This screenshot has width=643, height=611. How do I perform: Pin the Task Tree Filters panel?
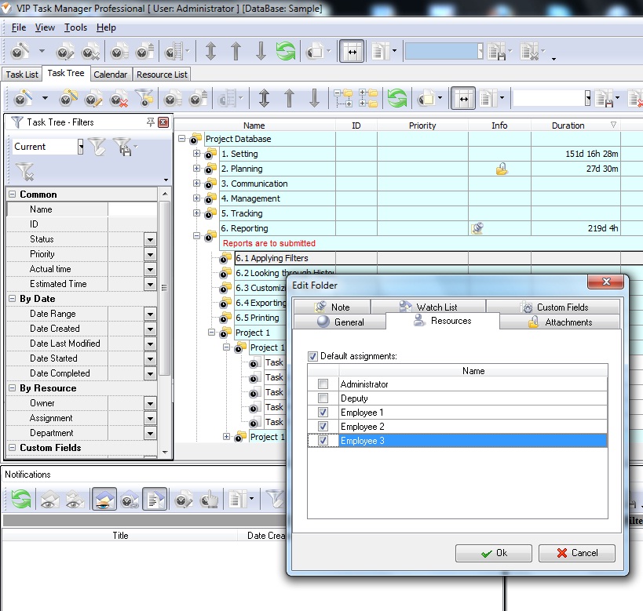click(150, 122)
